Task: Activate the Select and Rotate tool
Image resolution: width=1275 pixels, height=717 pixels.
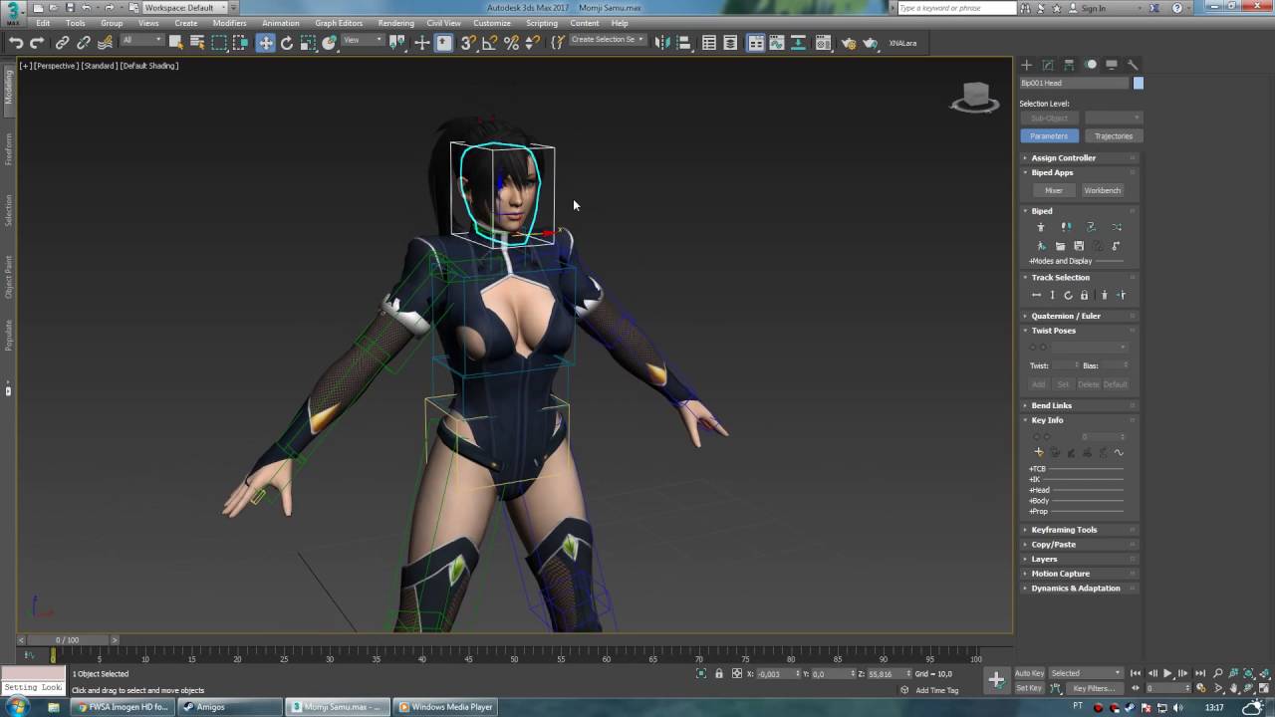Action: 287,43
